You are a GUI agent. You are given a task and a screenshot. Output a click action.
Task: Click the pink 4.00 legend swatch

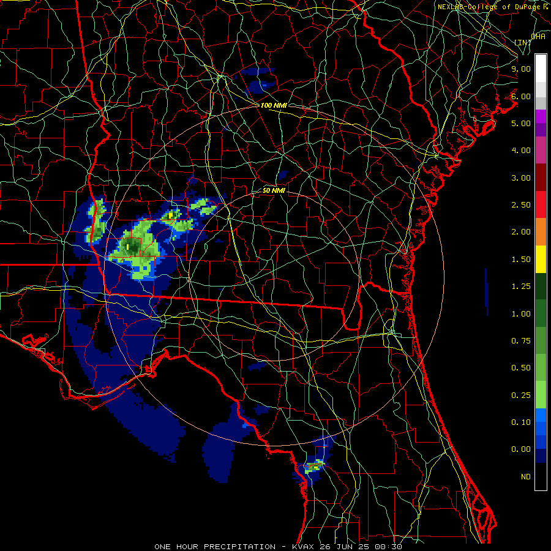point(541,150)
